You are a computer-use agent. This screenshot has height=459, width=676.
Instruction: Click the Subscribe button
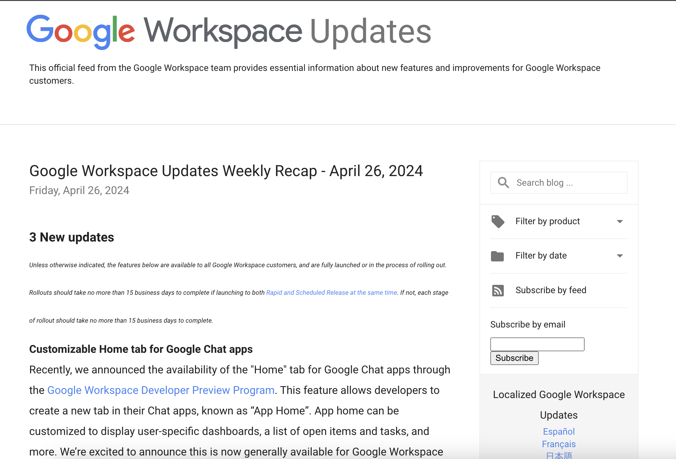pos(514,358)
